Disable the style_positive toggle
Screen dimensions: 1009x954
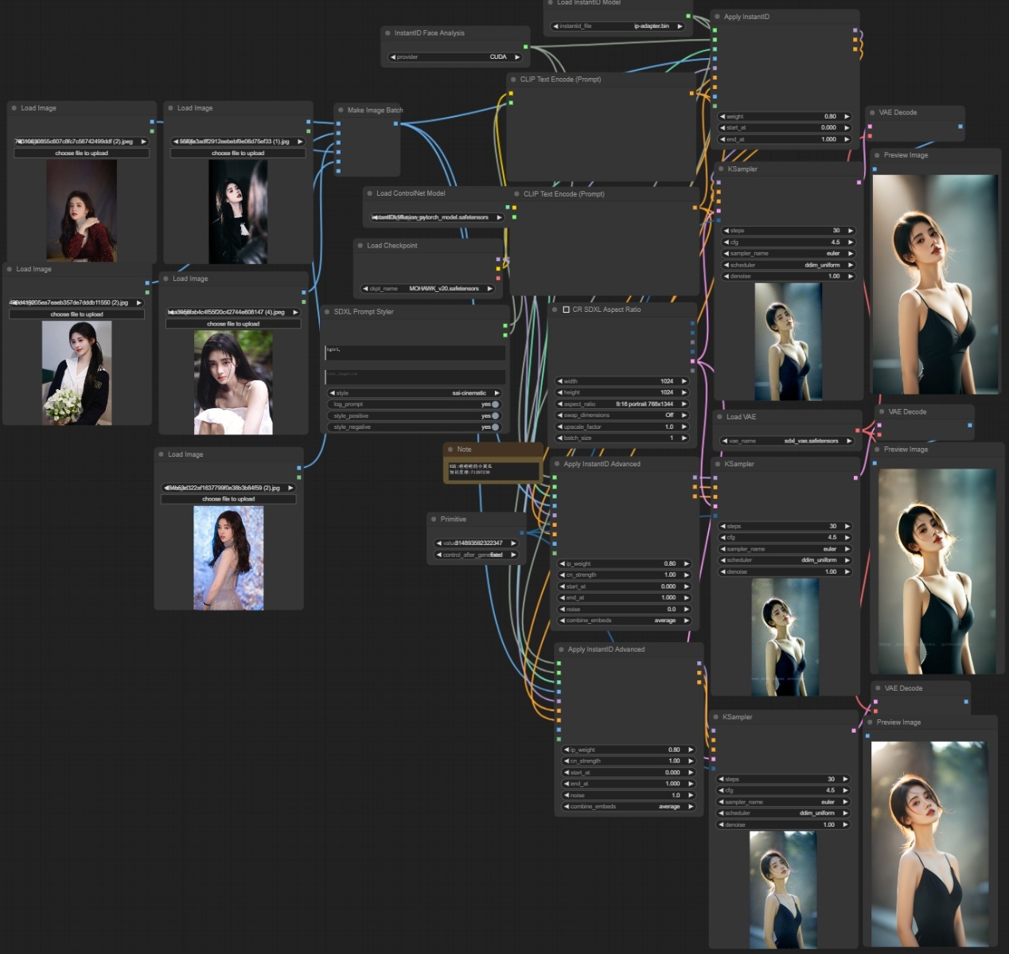coord(495,416)
